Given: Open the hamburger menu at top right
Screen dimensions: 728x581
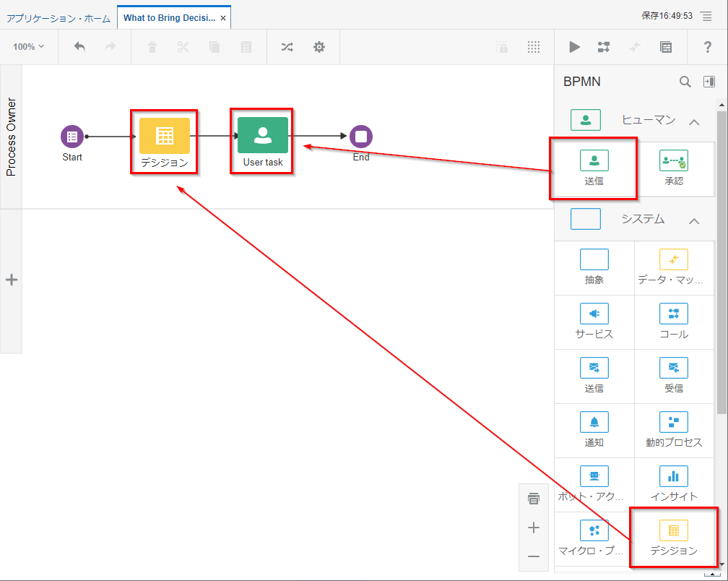Looking at the screenshot, I should click(x=706, y=16).
